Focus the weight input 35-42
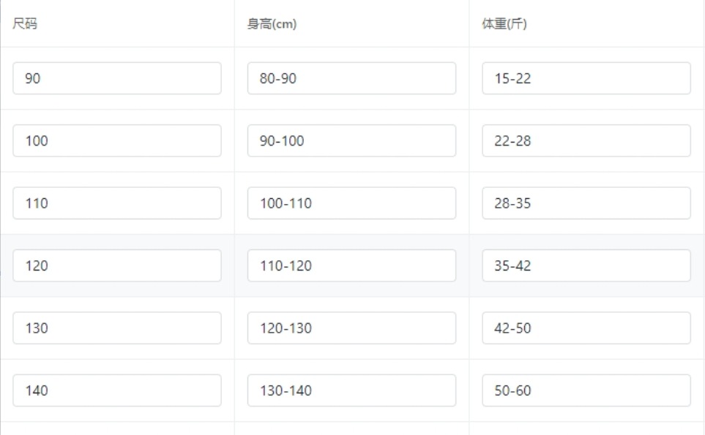 (x=586, y=265)
